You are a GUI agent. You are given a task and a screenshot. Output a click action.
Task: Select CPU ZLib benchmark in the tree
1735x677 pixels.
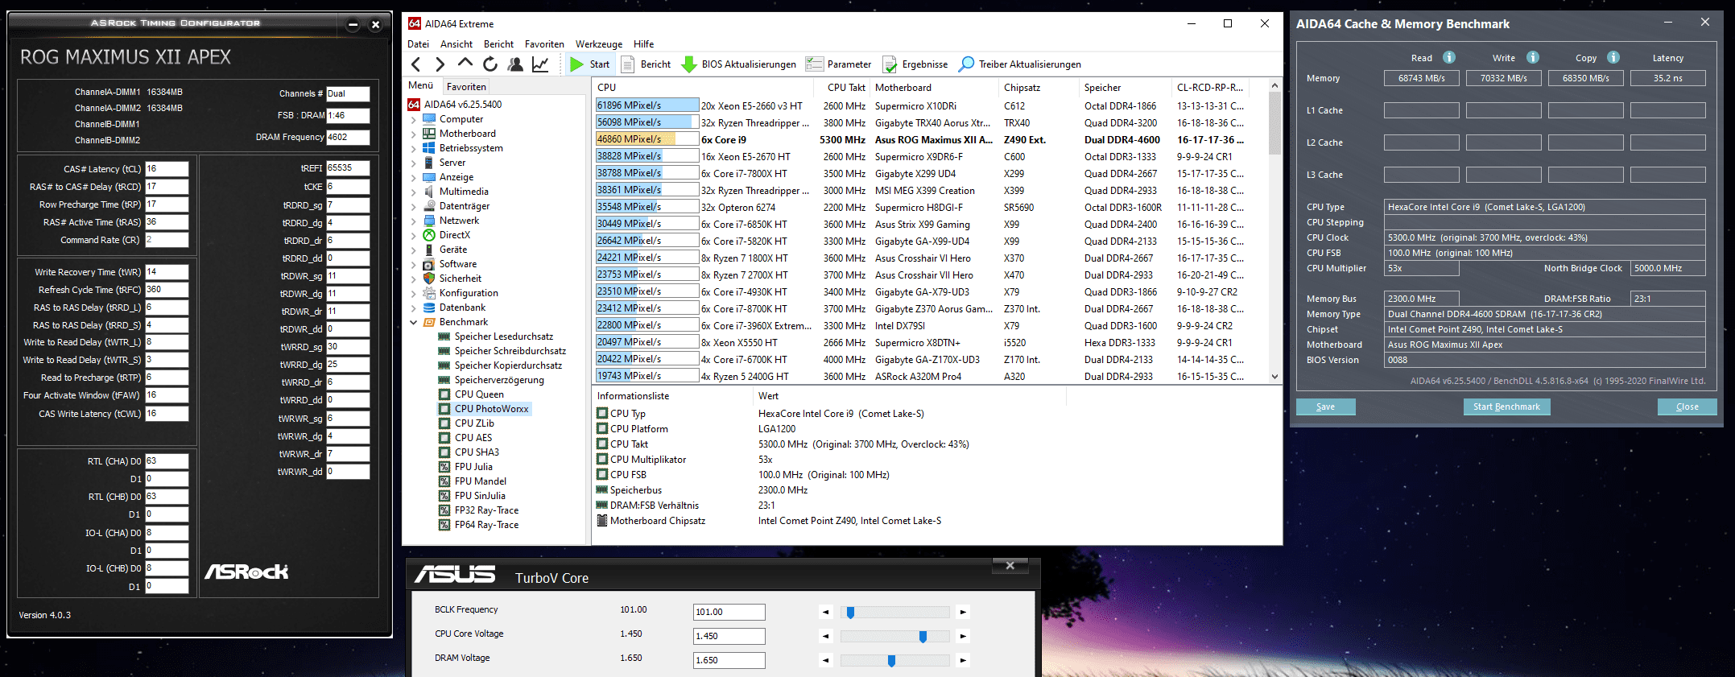[x=474, y=423]
